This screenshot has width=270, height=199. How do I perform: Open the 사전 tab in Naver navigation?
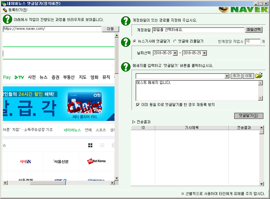(x=32, y=77)
